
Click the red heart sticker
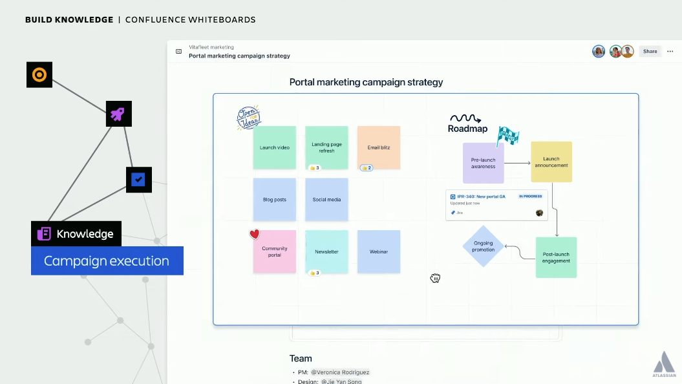[x=255, y=235]
